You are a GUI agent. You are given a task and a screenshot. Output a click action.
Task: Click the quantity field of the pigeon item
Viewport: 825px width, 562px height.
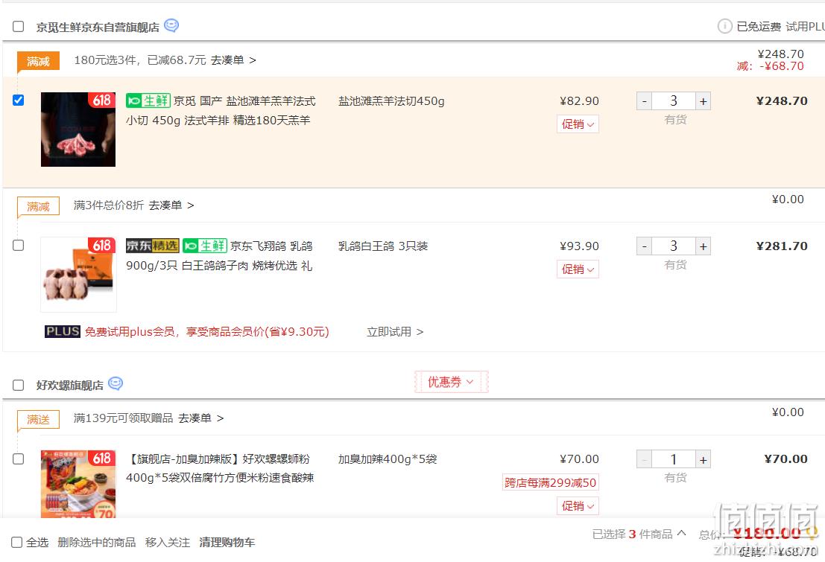pos(674,246)
